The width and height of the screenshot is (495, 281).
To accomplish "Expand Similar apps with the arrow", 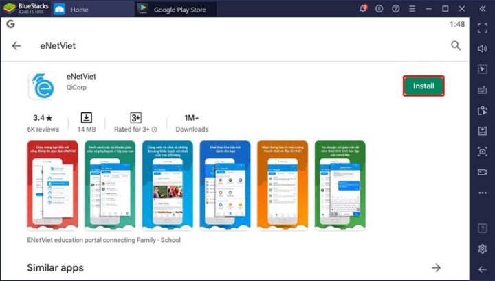I will [x=436, y=267].
